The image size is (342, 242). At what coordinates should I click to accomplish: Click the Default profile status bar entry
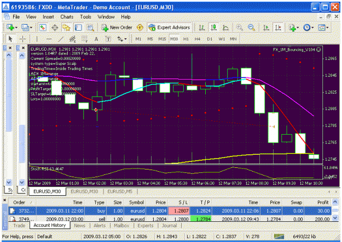pos(45,237)
